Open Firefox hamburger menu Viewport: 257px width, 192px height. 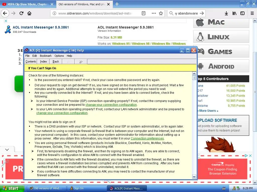[252, 13]
